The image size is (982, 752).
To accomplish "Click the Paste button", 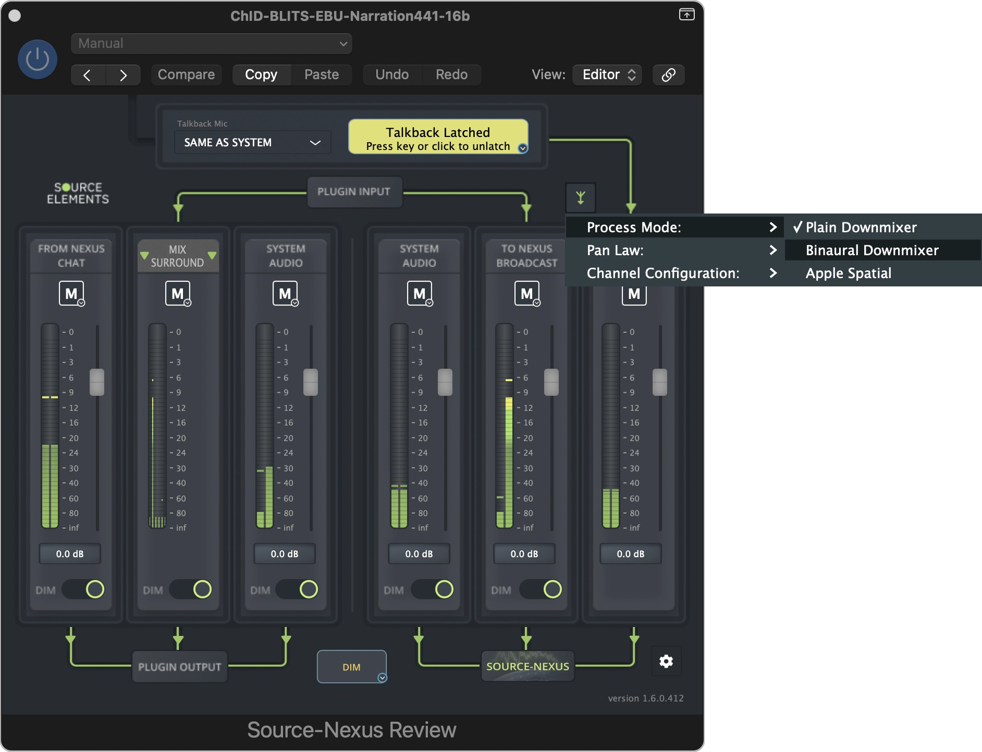I will (x=322, y=75).
